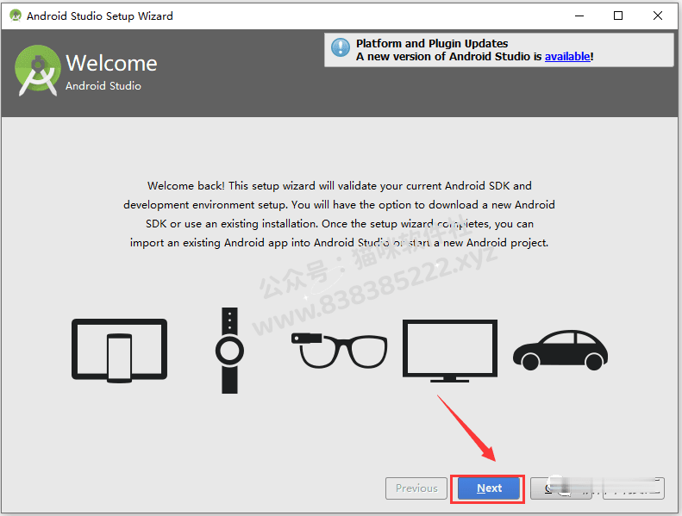Minimize the Setup Wizard window

click(579, 16)
